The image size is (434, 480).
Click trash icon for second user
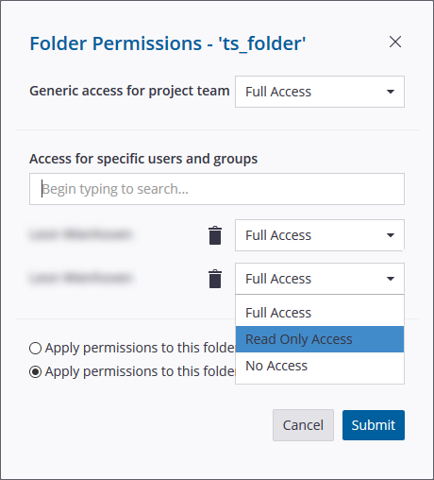[215, 279]
